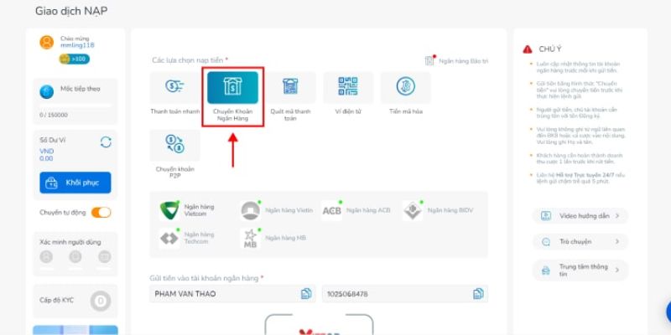Toggle the Chuyển tự động switch
The image size is (671, 335).
(101, 212)
